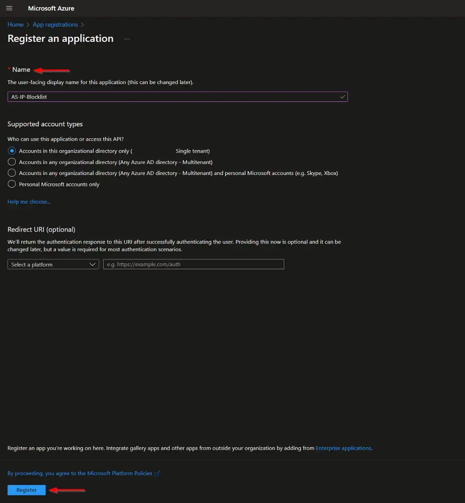Select Multitenant and personal Microsoft accounts option
Viewport: 465px width, 503px height.
pyautogui.click(x=12, y=173)
